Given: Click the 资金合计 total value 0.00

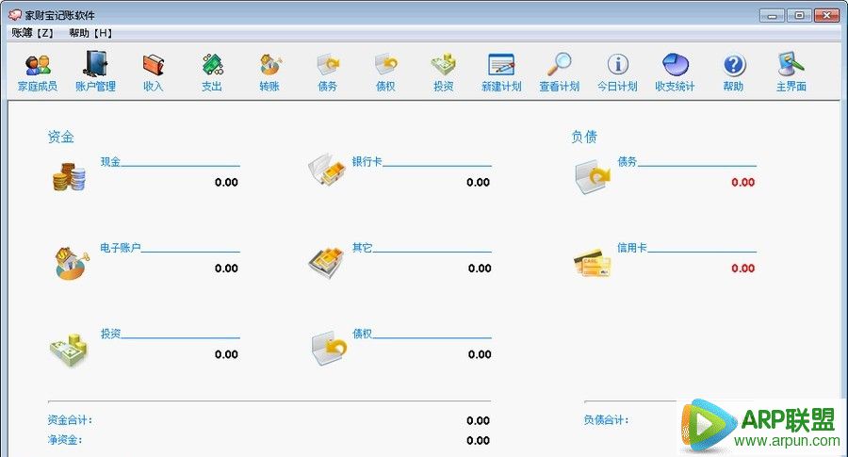Looking at the screenshot, I should 478,421.
